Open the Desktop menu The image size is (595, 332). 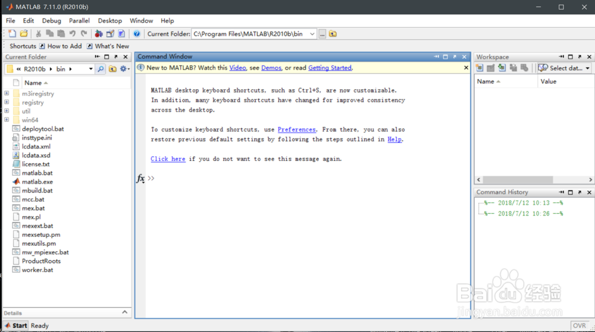pos(110,21)
